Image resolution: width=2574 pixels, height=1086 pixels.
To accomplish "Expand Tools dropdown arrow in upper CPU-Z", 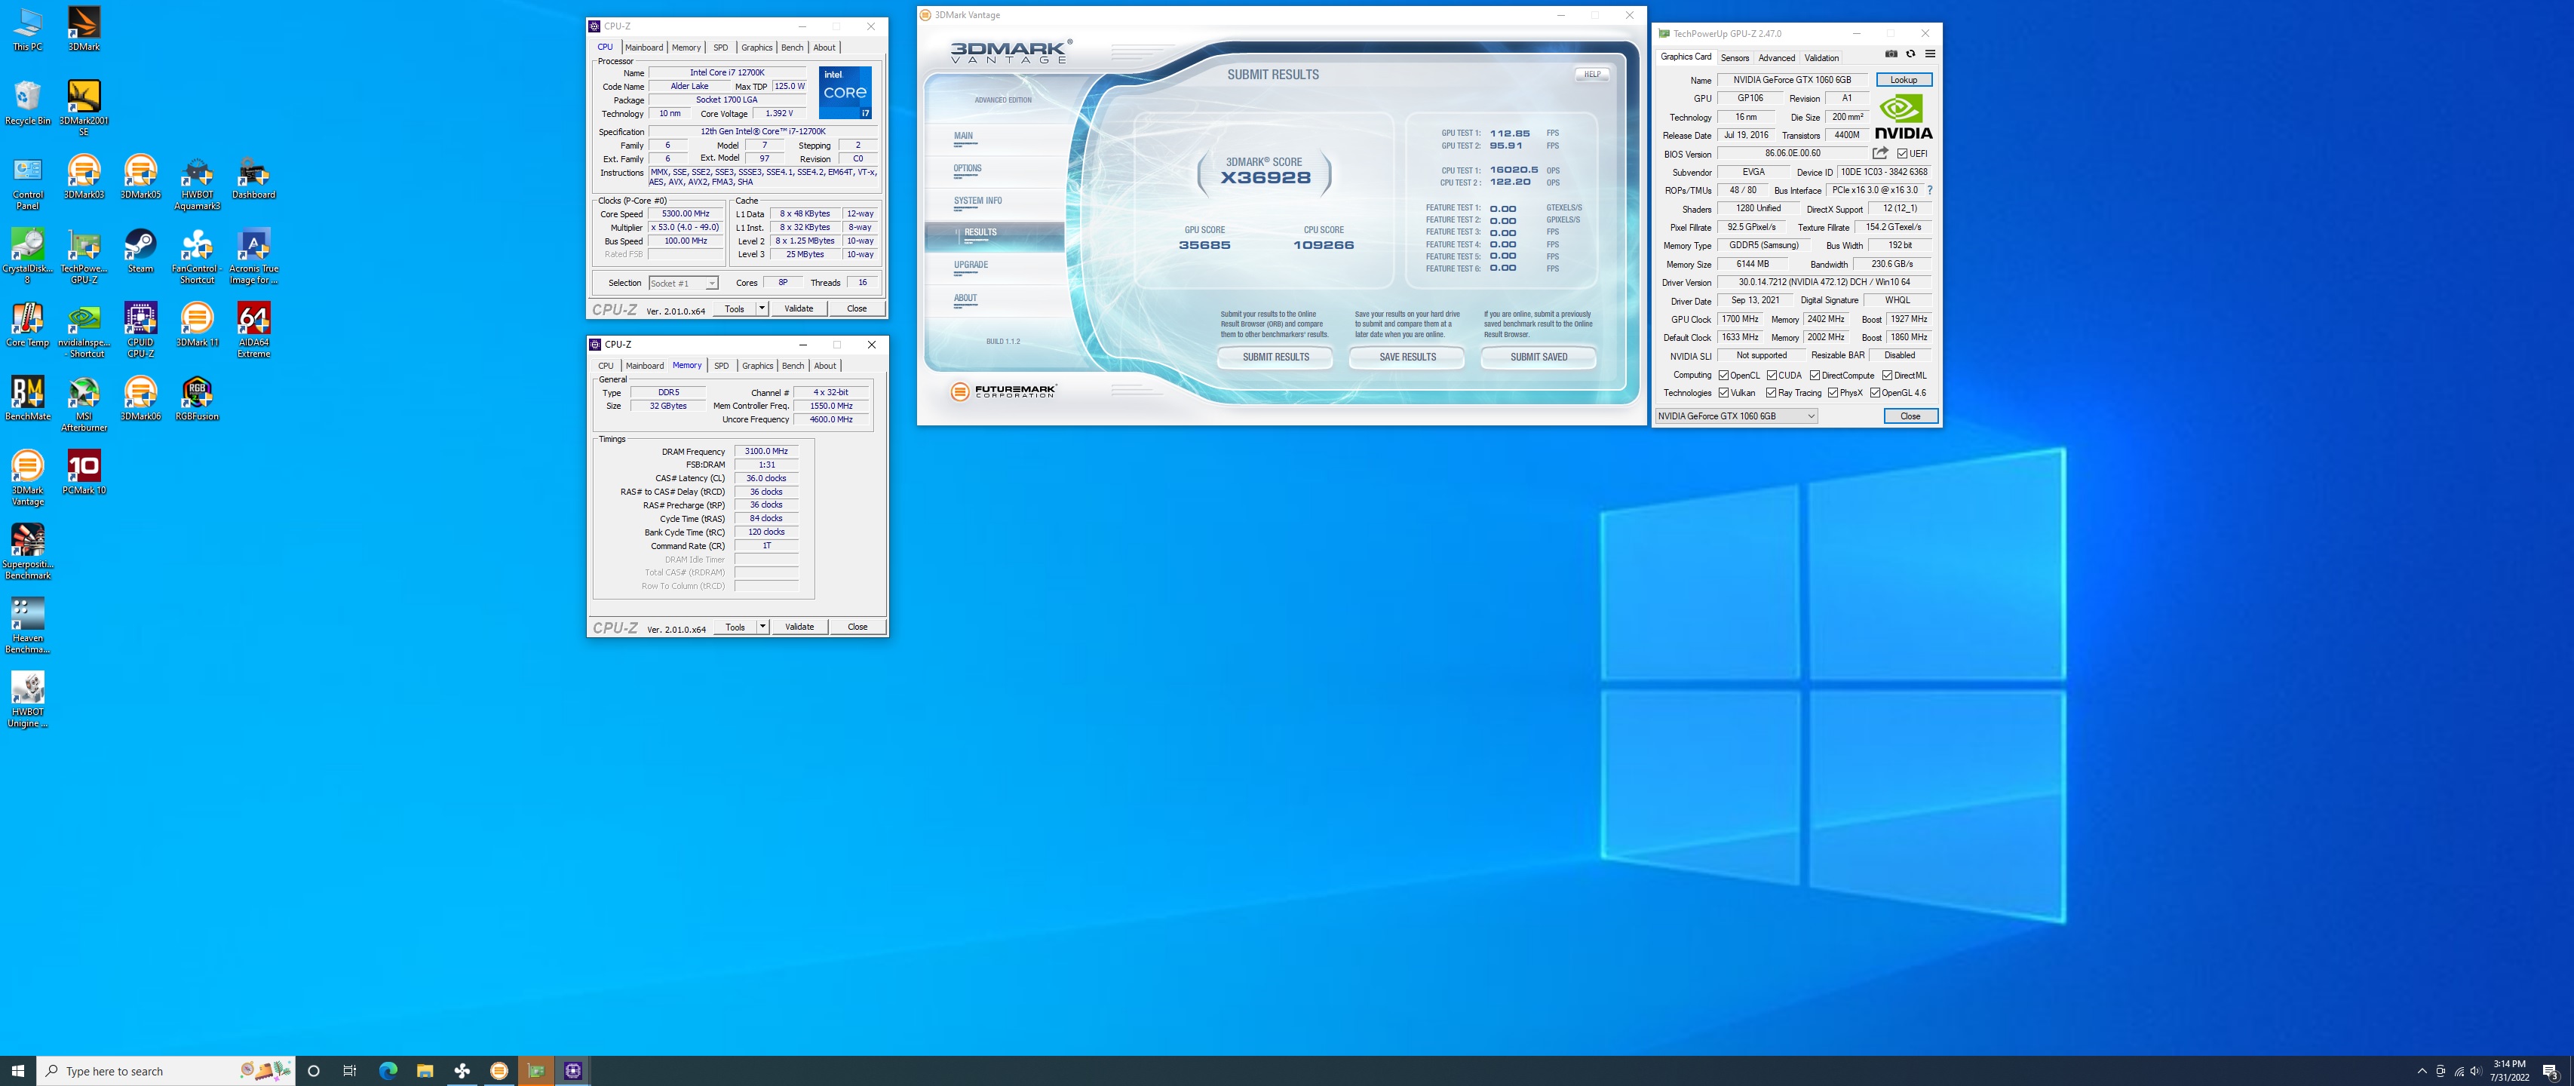I will pyautogui.click(x=762, y=308).
